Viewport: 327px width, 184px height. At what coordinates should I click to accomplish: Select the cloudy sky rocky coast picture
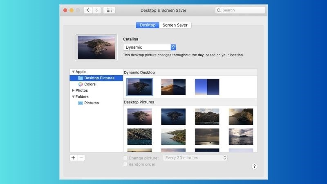207,117
